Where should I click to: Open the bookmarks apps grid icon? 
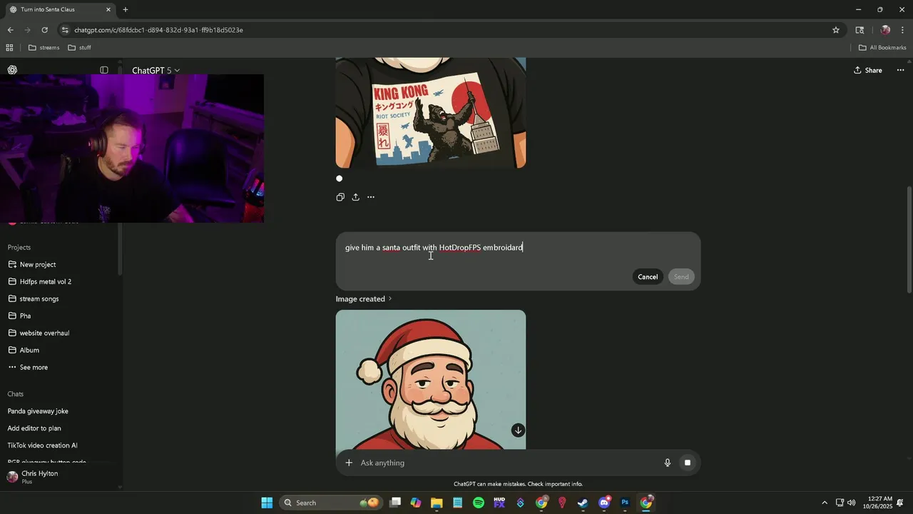coord(9,48)
